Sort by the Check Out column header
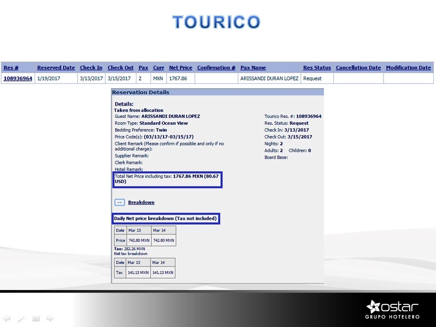The width and height of the screenshot is (436, 327). (121, 68)
